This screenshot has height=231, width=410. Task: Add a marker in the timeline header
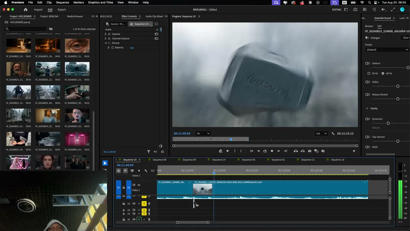coord(139,171)
